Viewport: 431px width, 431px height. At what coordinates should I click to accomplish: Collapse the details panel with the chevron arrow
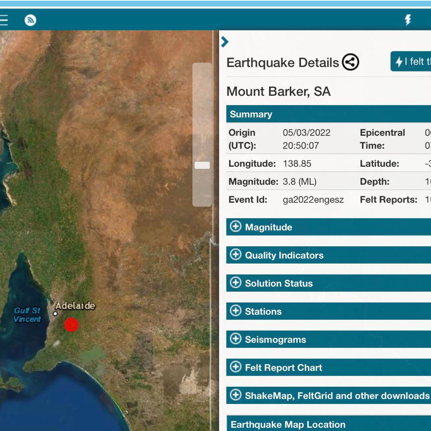pyautogui.click(x=225, y=42)
